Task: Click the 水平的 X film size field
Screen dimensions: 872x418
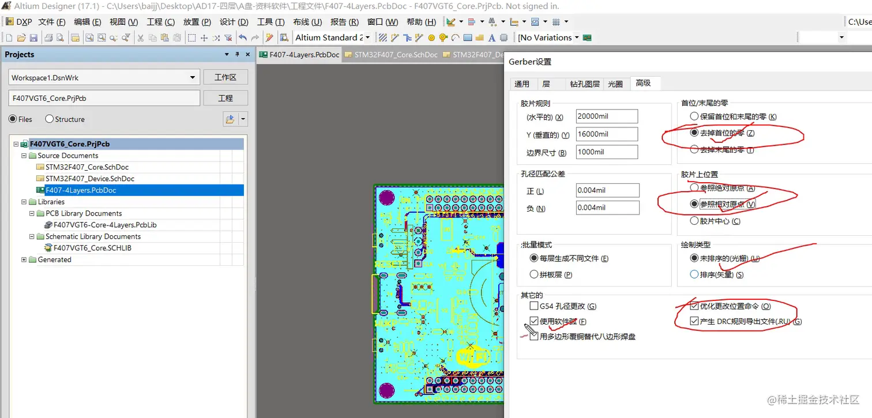Action: 607,116
